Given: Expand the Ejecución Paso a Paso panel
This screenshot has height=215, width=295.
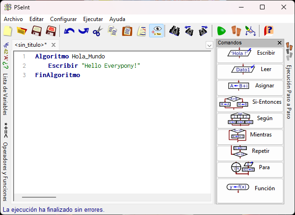Looking at the screenshot, I should 289,92.
